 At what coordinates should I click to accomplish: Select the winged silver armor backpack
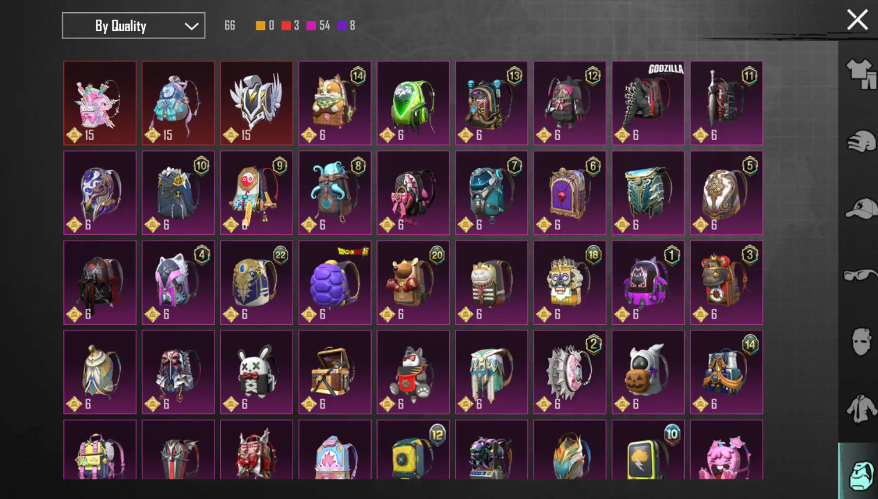(257, 103)
